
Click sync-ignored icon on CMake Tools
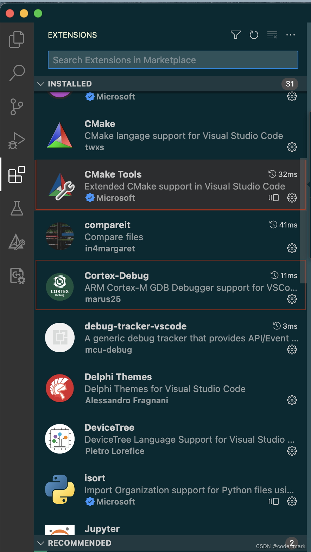point(274,198)
